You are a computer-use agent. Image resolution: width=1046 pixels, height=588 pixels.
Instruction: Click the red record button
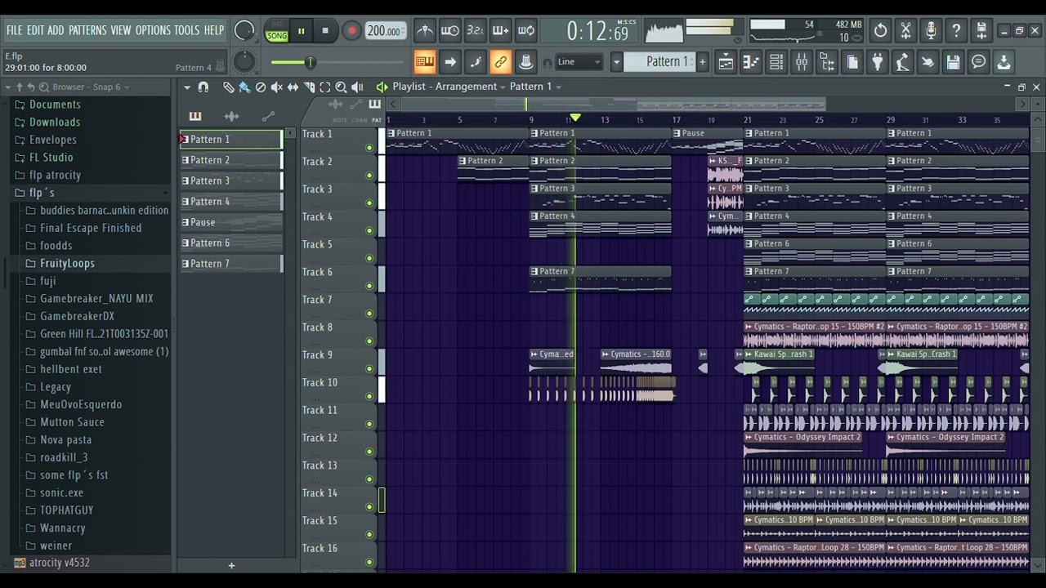(x=351, y=31)
